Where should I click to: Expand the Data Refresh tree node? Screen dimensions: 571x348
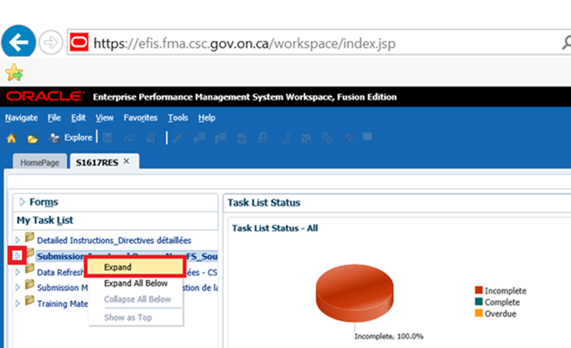click(18, 272)
